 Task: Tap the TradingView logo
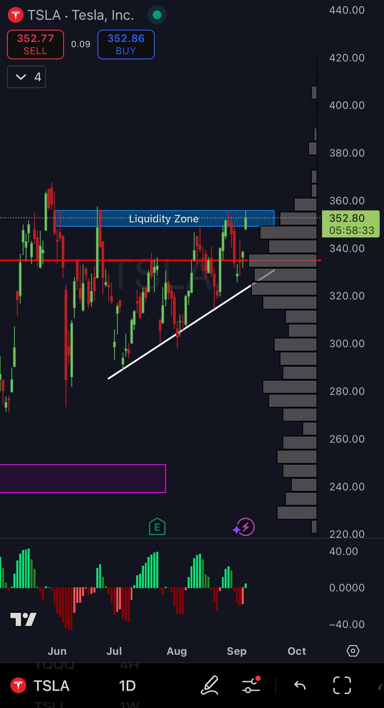23,619
